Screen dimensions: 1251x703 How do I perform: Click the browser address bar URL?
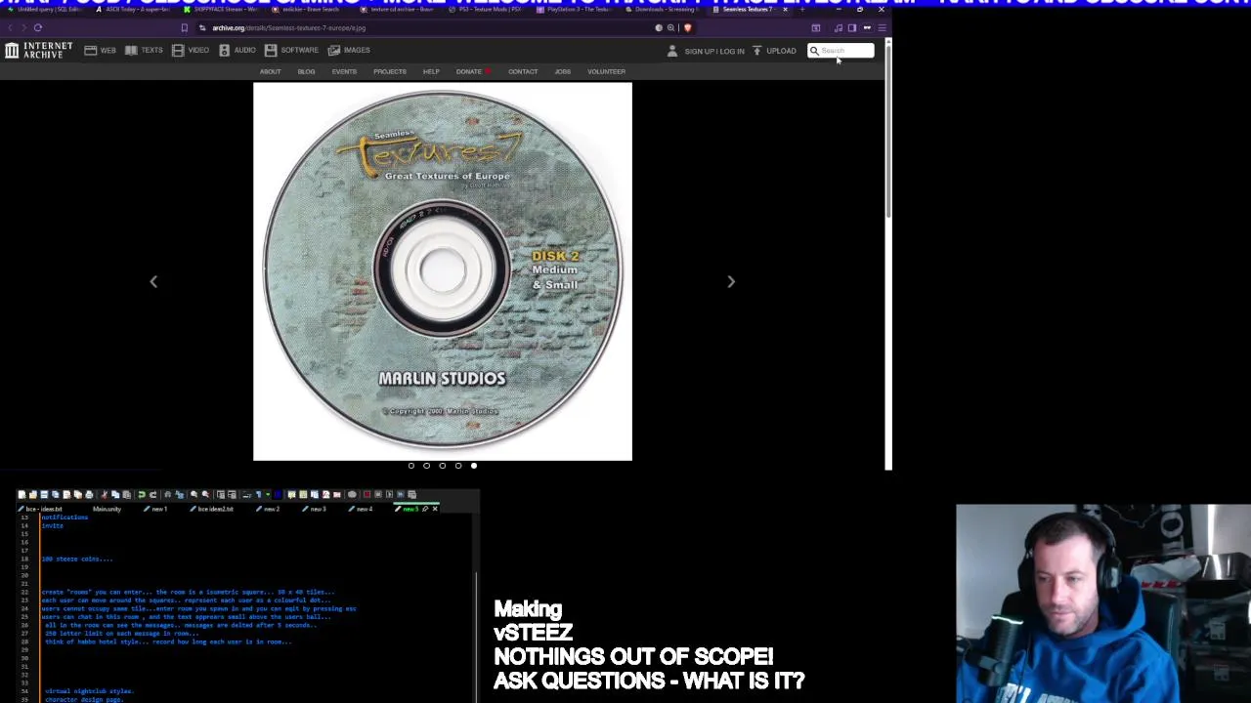289,27
